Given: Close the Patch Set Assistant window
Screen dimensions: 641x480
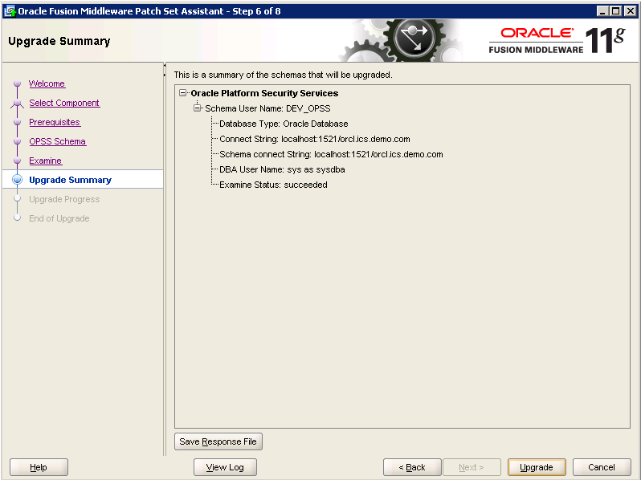Looking at the screenshot, I should pos(631,11).
